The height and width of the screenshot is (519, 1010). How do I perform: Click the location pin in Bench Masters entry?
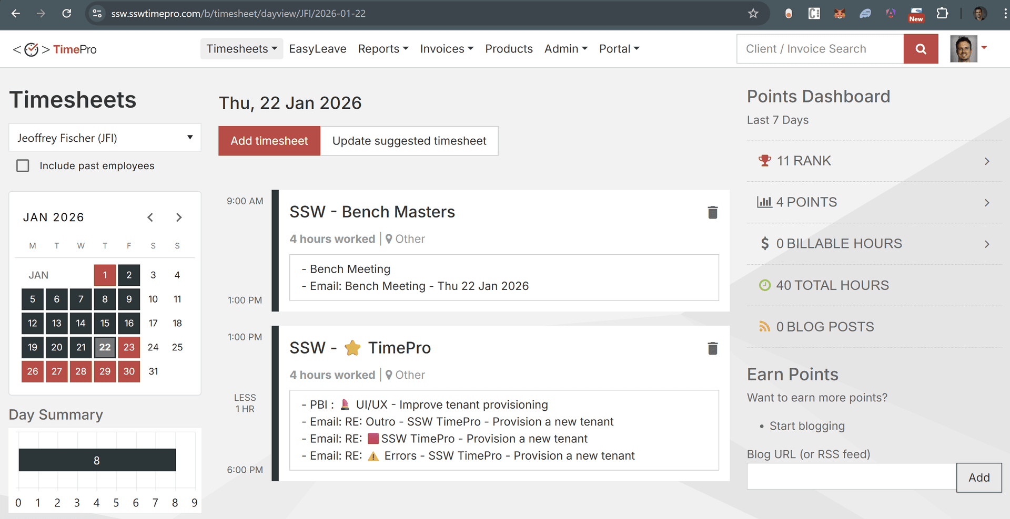tap(389, 239)
